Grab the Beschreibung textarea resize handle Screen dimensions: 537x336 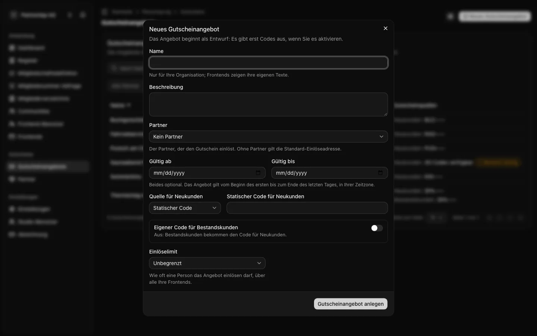385,114
